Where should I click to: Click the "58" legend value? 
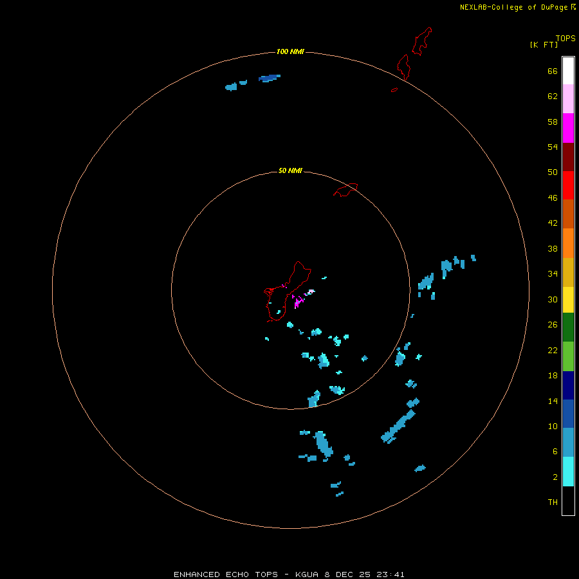point(553,122)
